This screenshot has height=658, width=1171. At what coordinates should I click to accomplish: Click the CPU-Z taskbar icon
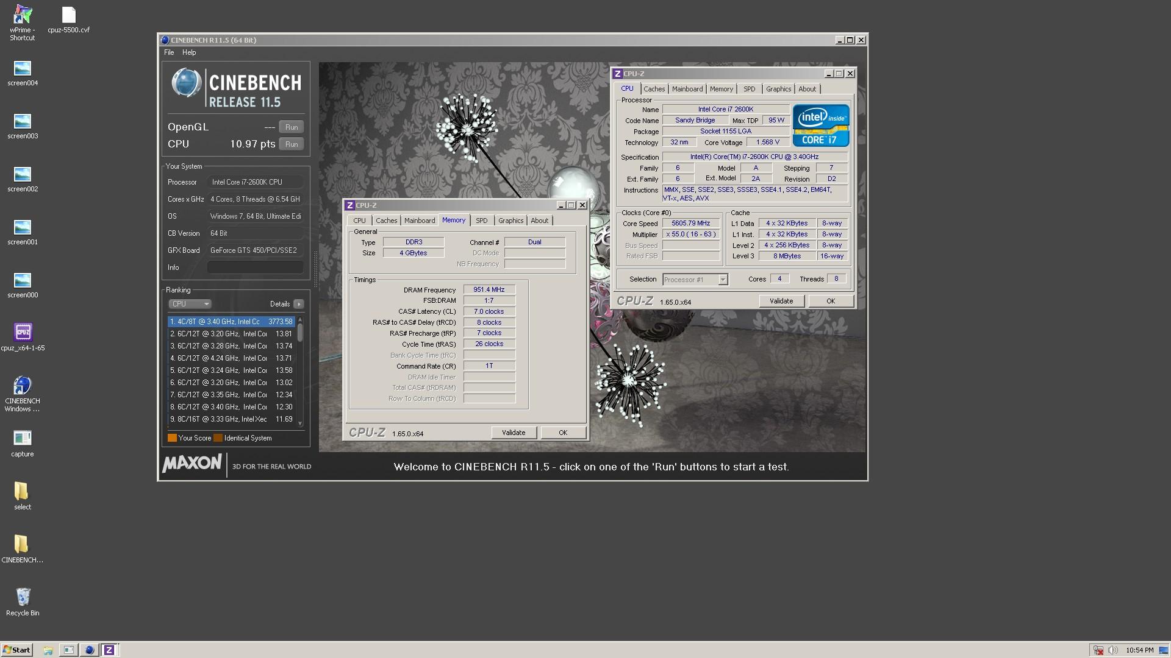(109, 650)
